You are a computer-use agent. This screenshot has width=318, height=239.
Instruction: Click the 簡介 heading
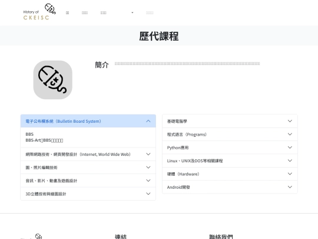[102, 65]
